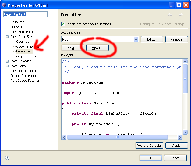Expand the Java Editor tree node
The image size is (191, 166).
click(7, 66)
